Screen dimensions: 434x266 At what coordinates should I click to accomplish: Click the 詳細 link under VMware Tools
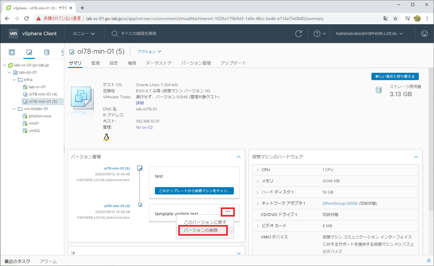point(140,103)
